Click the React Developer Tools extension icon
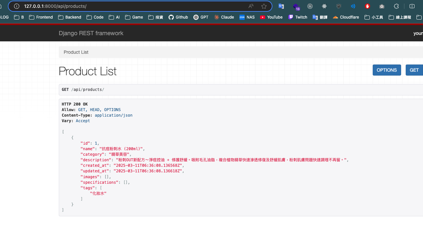The width and height of the screenshot is (423, 229). [x=324, y=6]
